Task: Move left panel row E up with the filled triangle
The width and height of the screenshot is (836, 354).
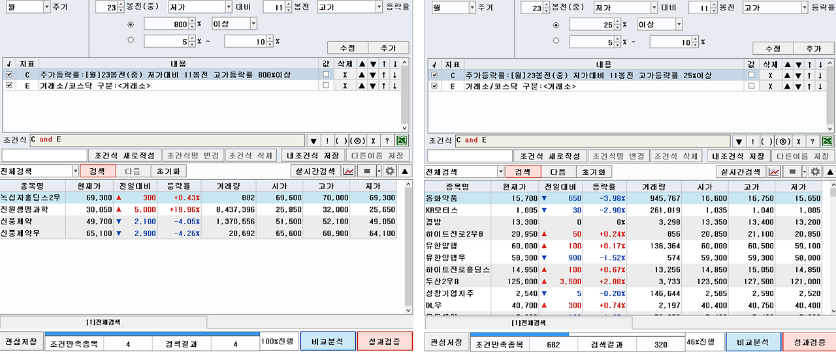Action: coord(361,85)
